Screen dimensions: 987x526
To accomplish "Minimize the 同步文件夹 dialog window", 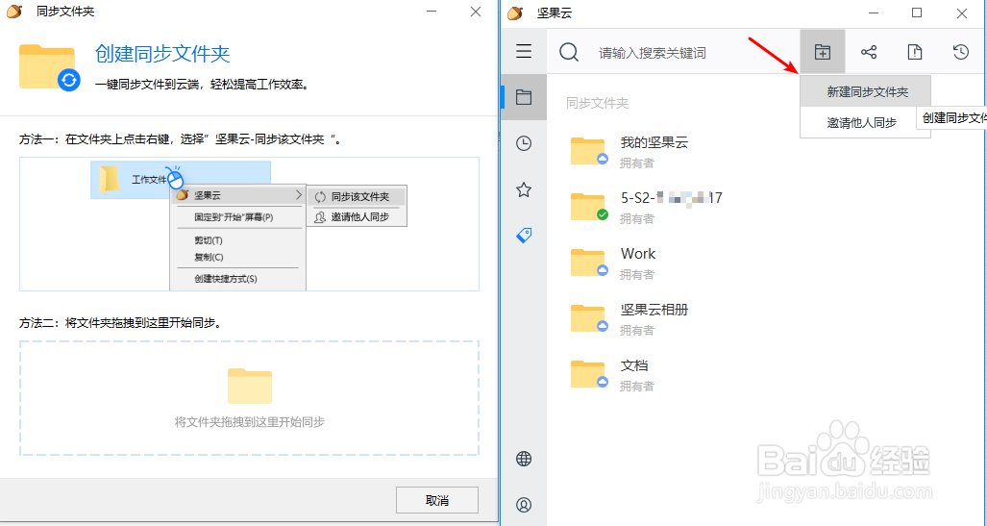I will pyautogui.click(x=432, y=12).
